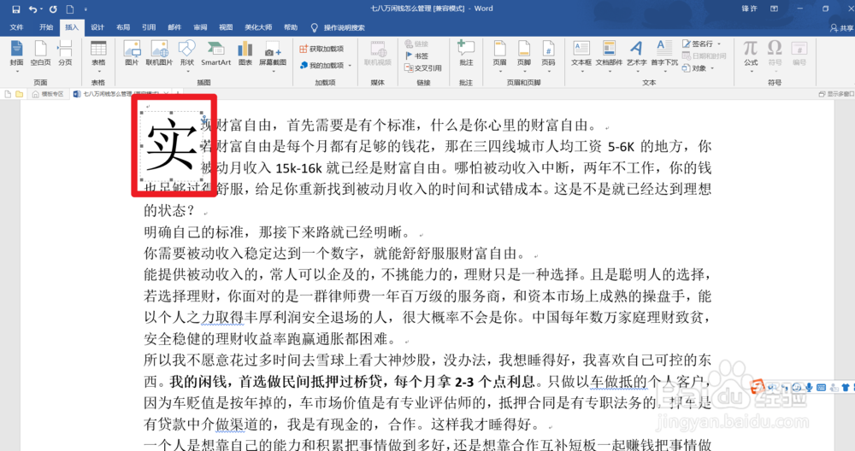This screenshot has height=451, width=855.
Task: Open the 页眉 header dropdown
Action: [499, 56]
